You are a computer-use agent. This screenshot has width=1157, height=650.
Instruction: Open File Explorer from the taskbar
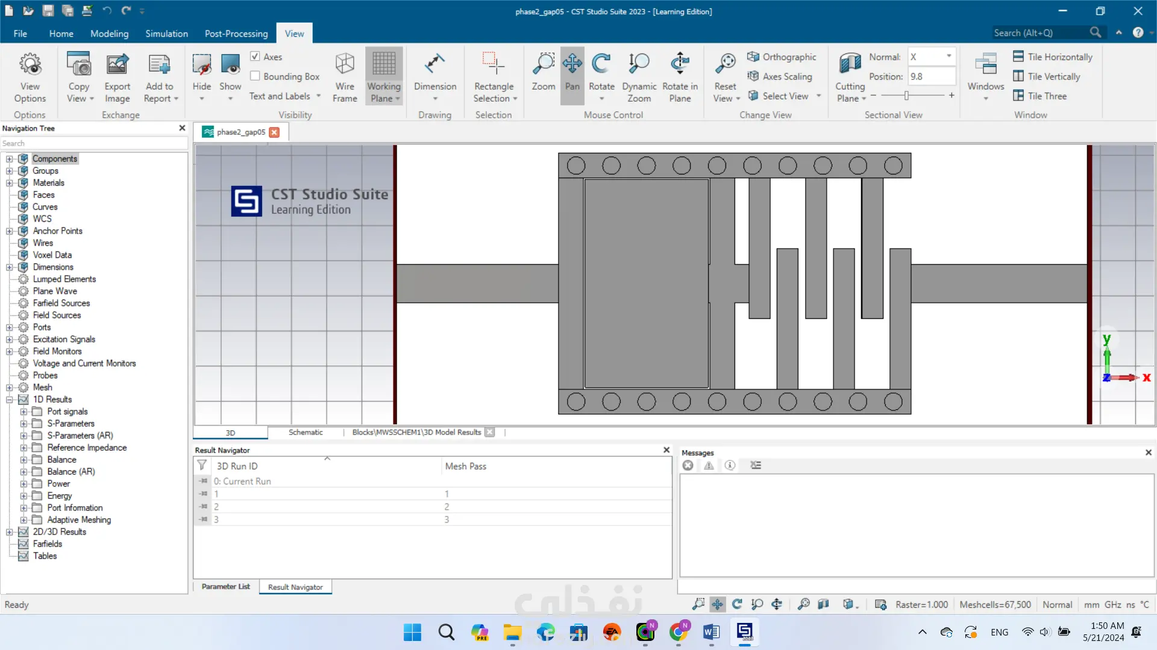click(x=512, y=632)
